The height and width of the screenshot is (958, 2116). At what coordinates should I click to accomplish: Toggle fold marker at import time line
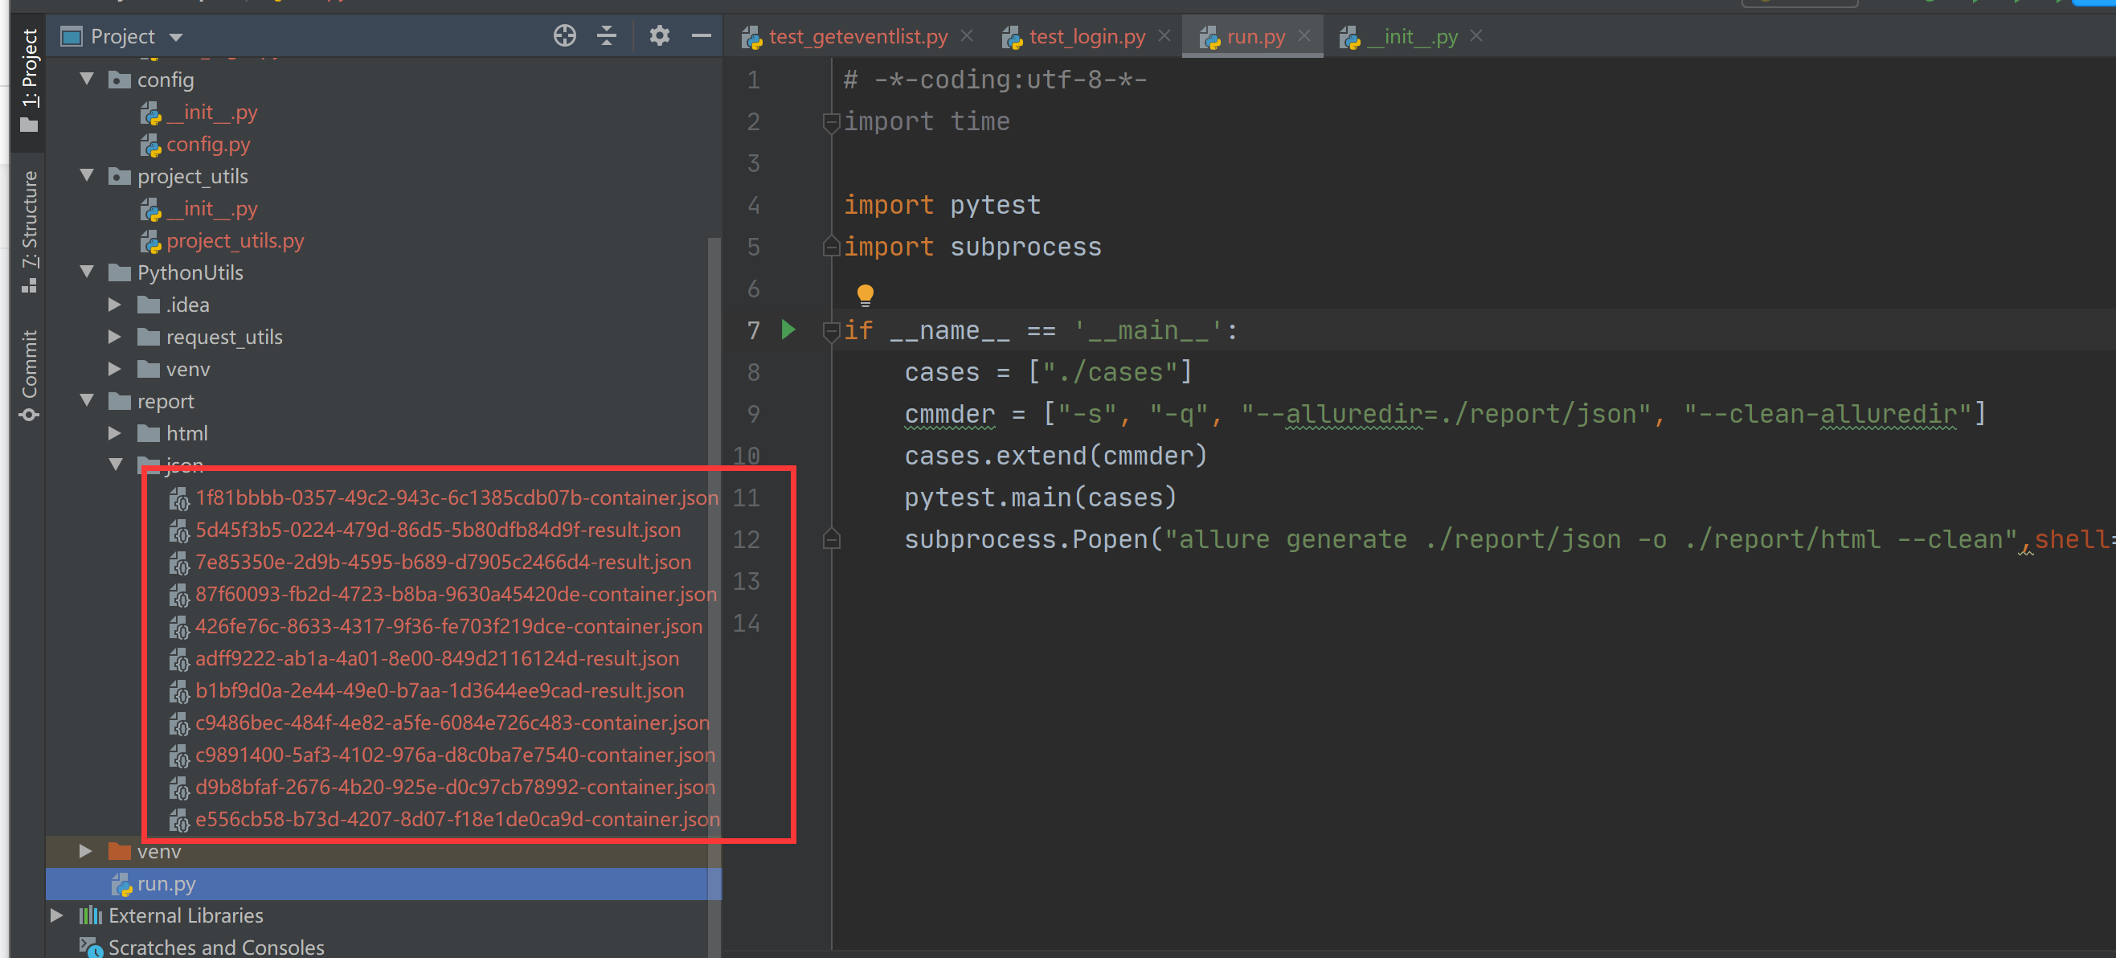(830, 122)
